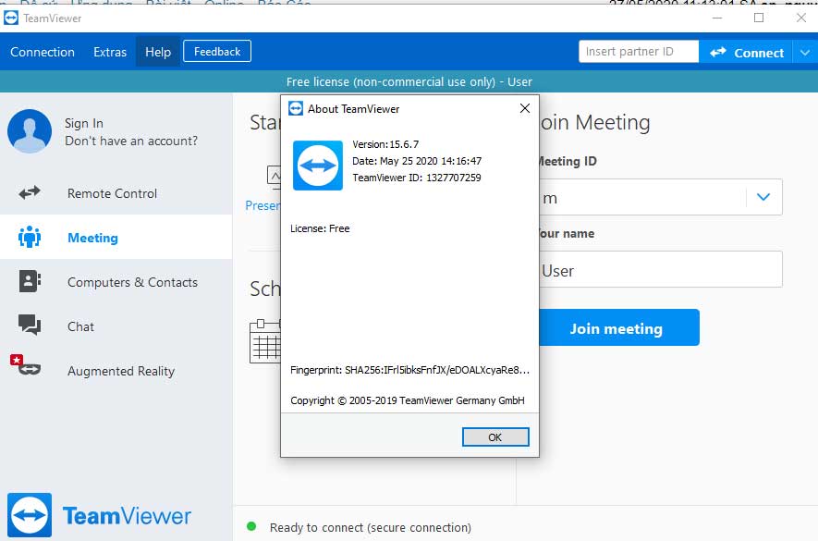Open the Help menu

point(157,53)
